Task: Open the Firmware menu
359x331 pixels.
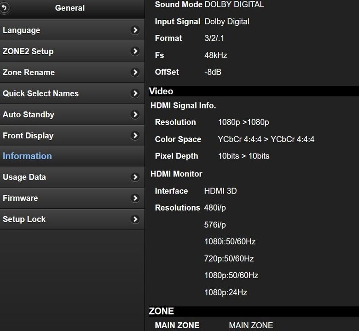Action: (x=72, y=198)
